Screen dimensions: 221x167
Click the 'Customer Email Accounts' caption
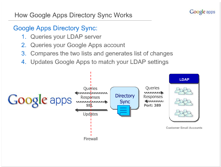[184, 128]
